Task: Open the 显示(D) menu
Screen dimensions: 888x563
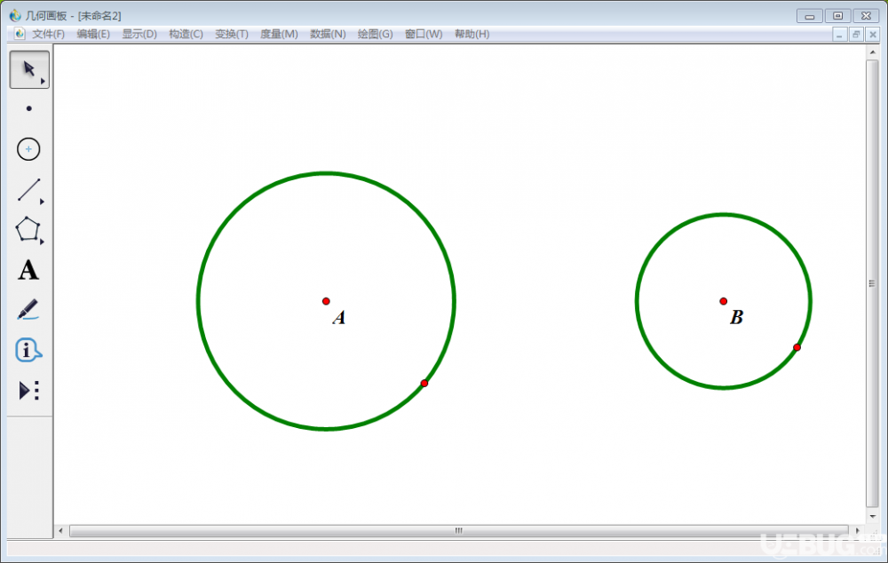Action: pyautogui.click(x=139, y=34)
